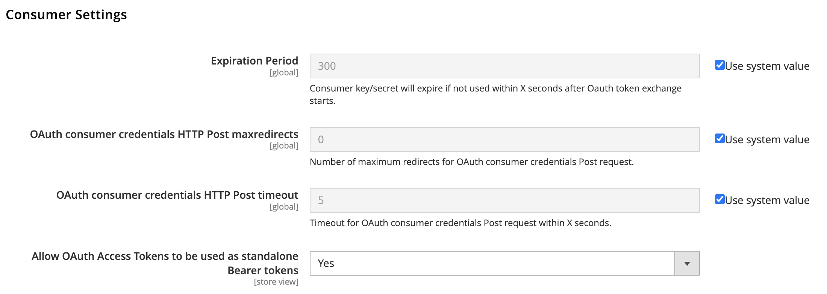The width and height of the screenshot is (827, 294).
Task: Click the [store view] scope label
Action: [x=276, y=282]
